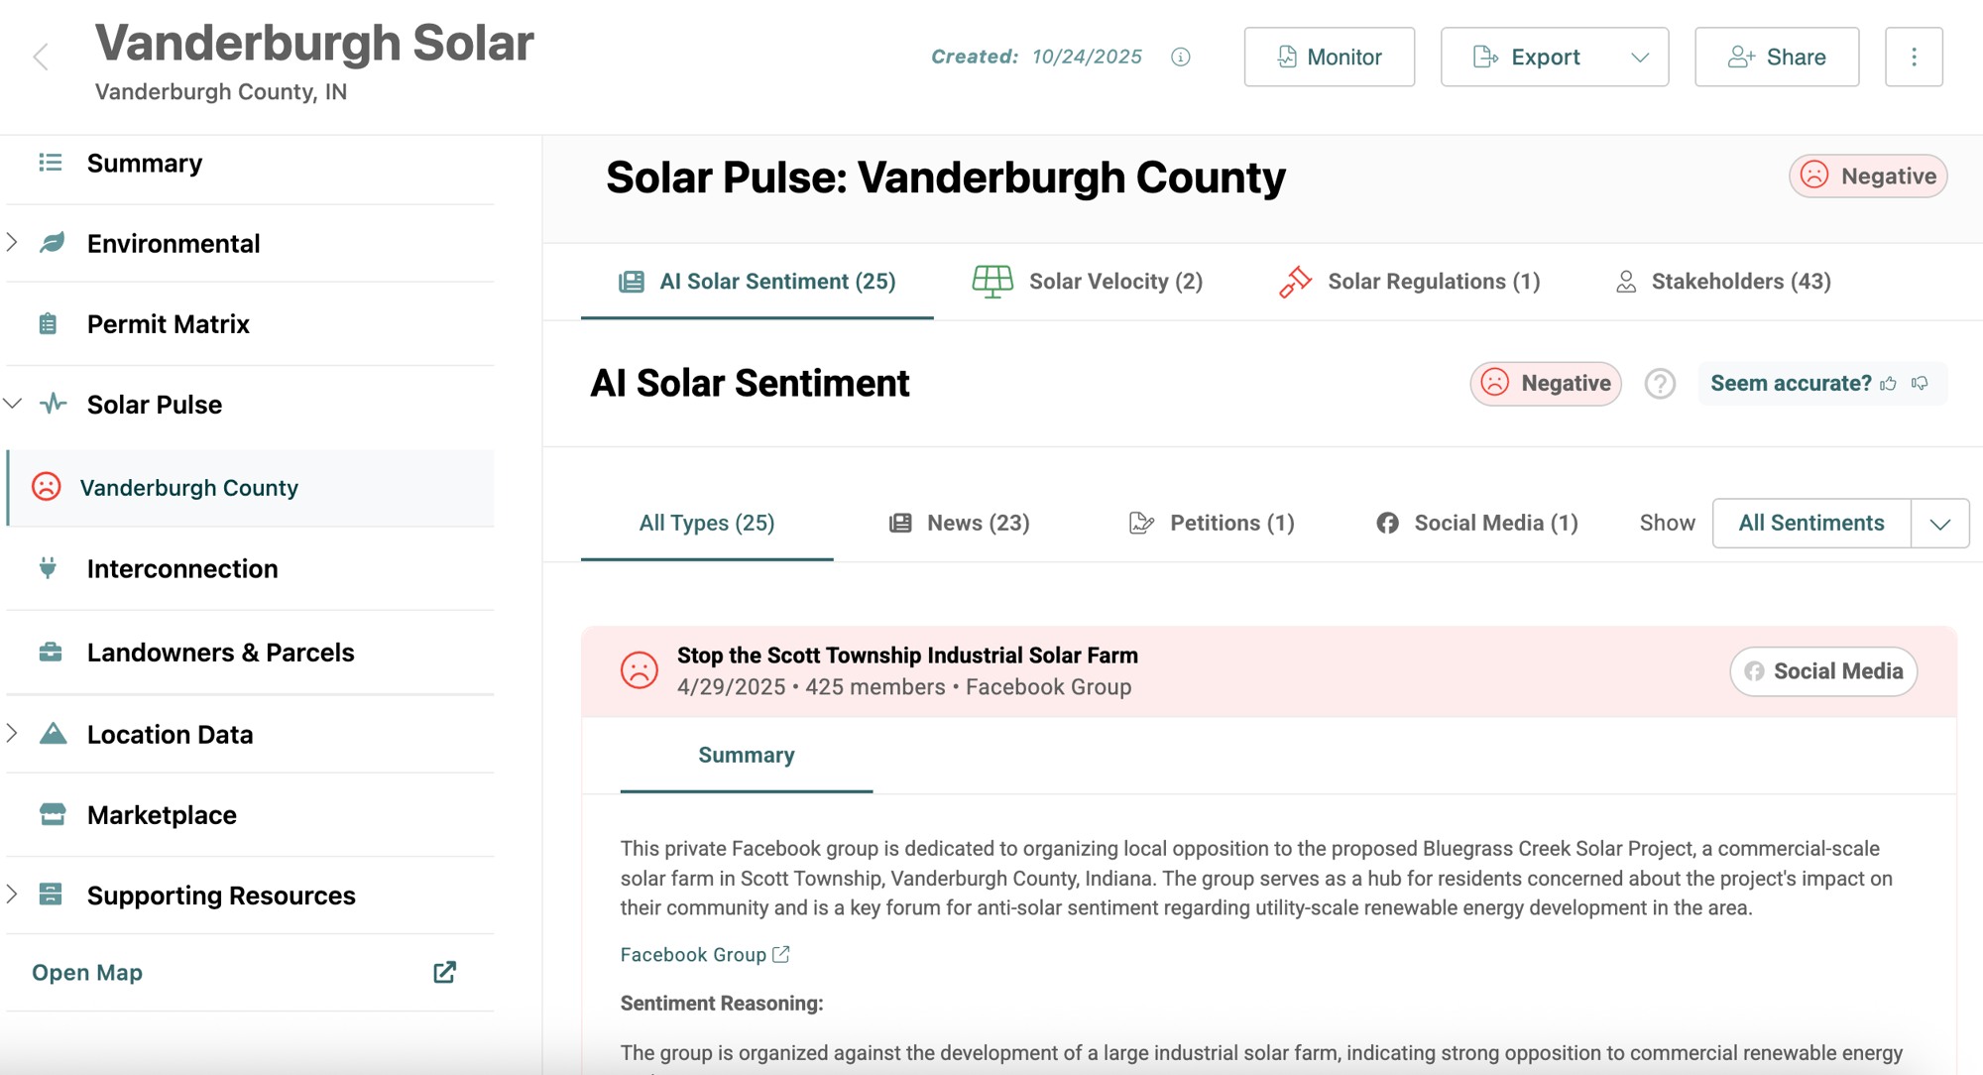Click thumbs down on Seem accurate
Screen dimensions: 1983x1075
(1921, 383)
